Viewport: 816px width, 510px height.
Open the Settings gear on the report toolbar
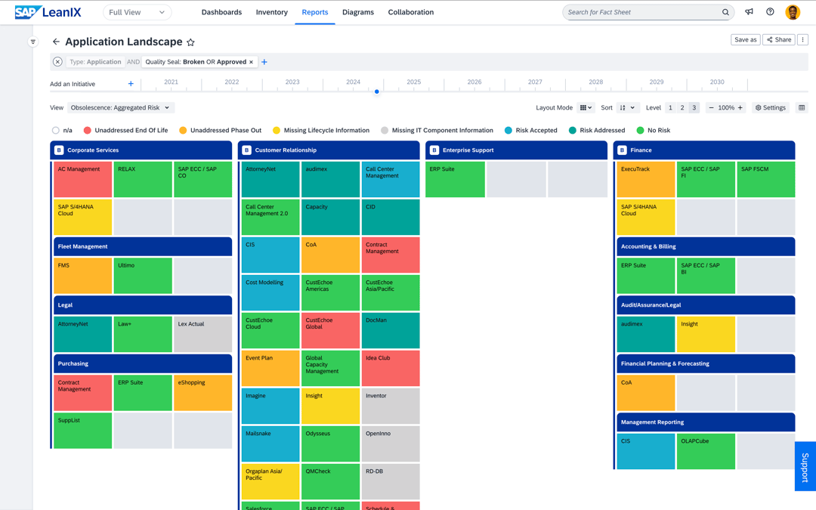[770, 107]
